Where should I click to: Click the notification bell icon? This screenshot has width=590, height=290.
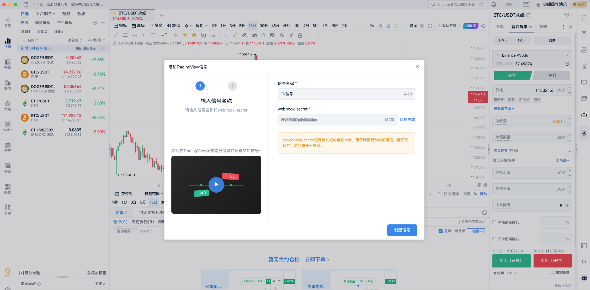[x=493, y=4]
